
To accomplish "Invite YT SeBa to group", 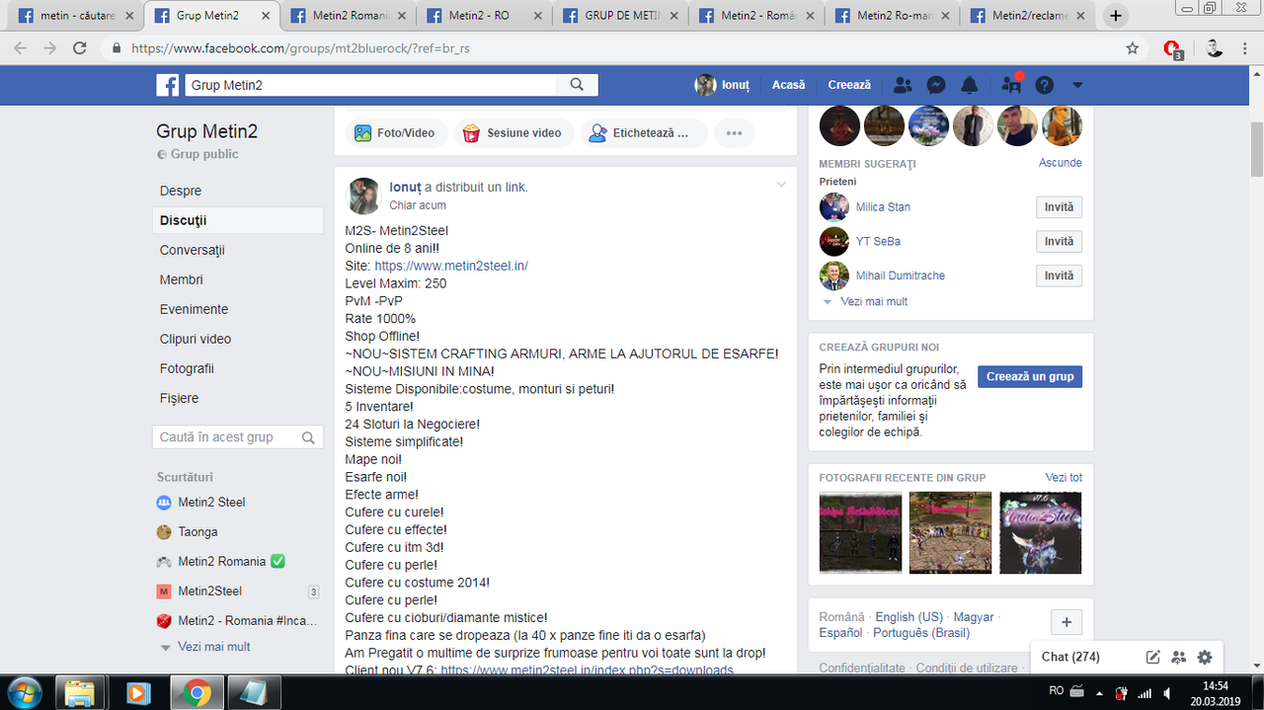I will 1059,242.
